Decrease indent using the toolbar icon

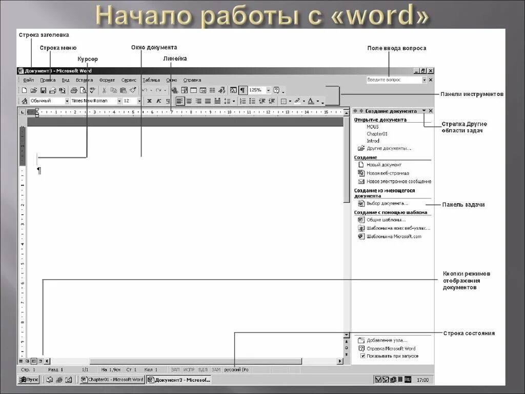click(262, 101)
